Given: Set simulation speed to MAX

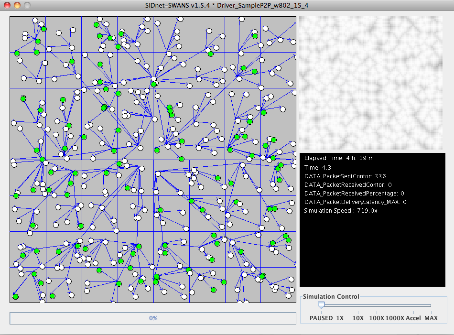Looking at the screenshot, I should pyautogui.click(x=431, y=318).
